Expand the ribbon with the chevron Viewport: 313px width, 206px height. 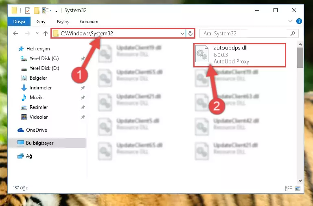coord(290,21)
